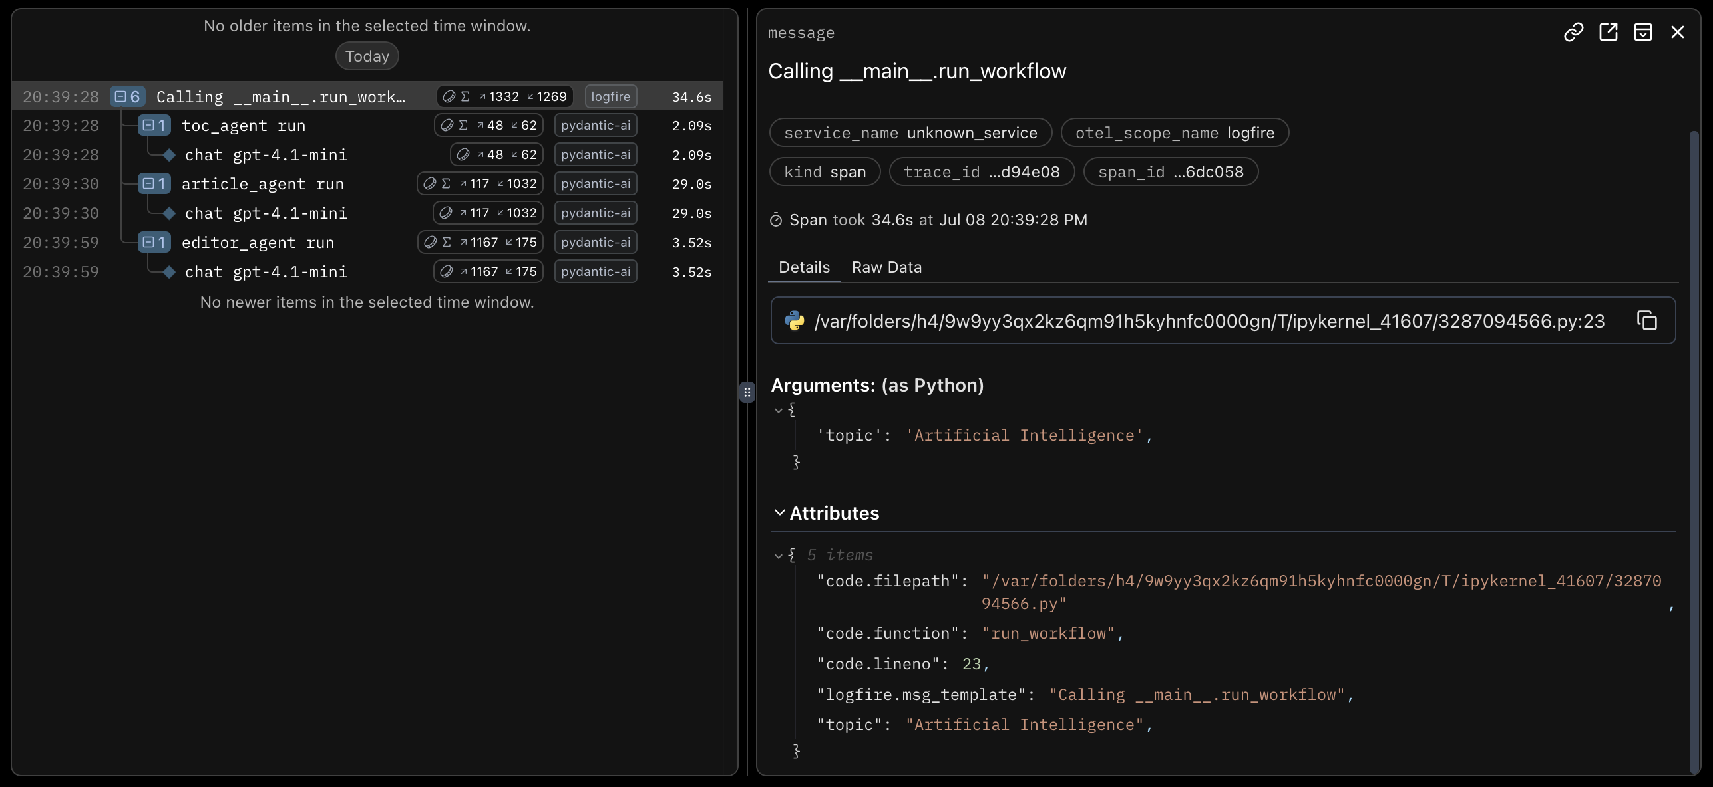Click pydantic-ai tag on editor_agent run

596,243
